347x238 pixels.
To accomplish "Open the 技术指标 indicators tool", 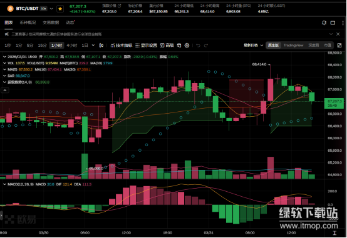I will click(x=122, y=45).
